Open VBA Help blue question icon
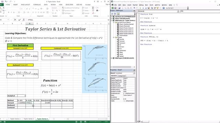 coord(164,8)
